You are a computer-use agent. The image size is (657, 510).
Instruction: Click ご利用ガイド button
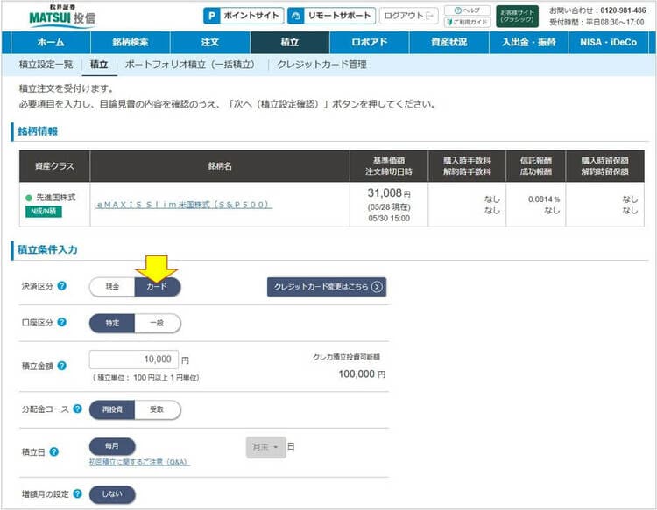pos(467,22)
